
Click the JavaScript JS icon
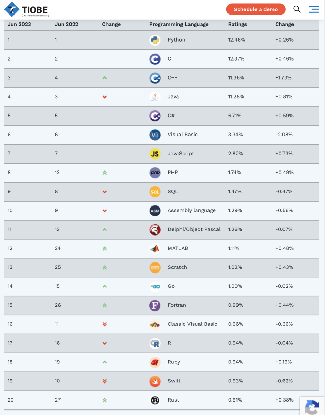coord(155,154)
